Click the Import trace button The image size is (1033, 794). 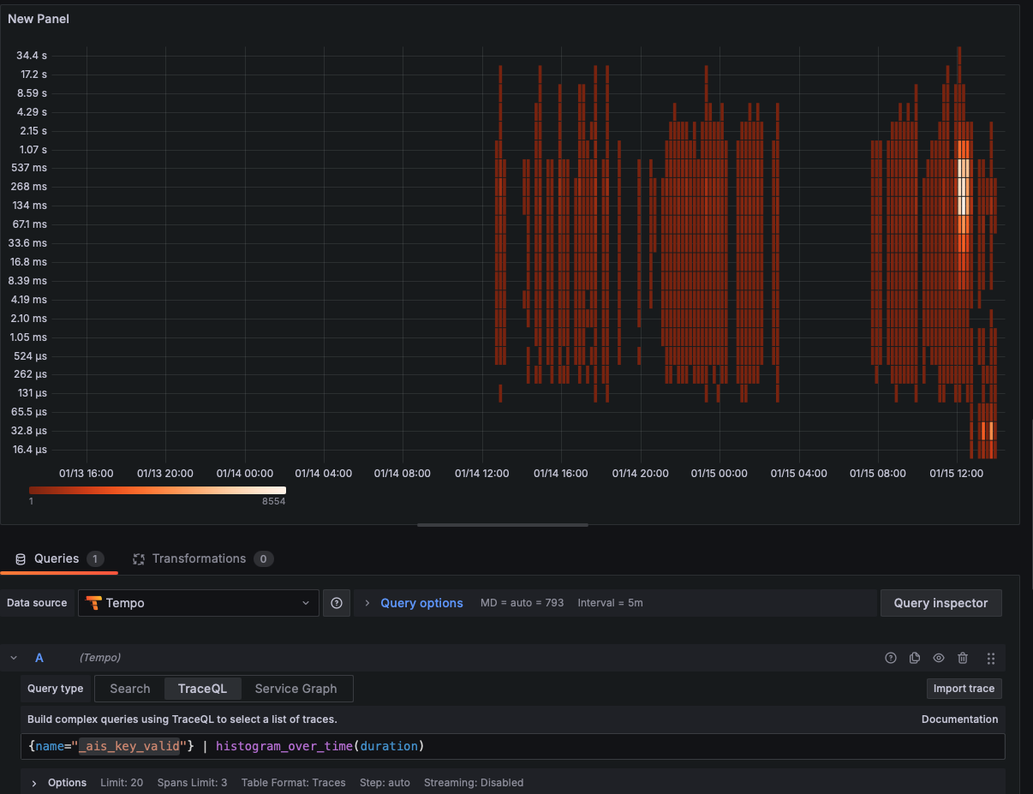pyautogui.click(x=964, y=689)
